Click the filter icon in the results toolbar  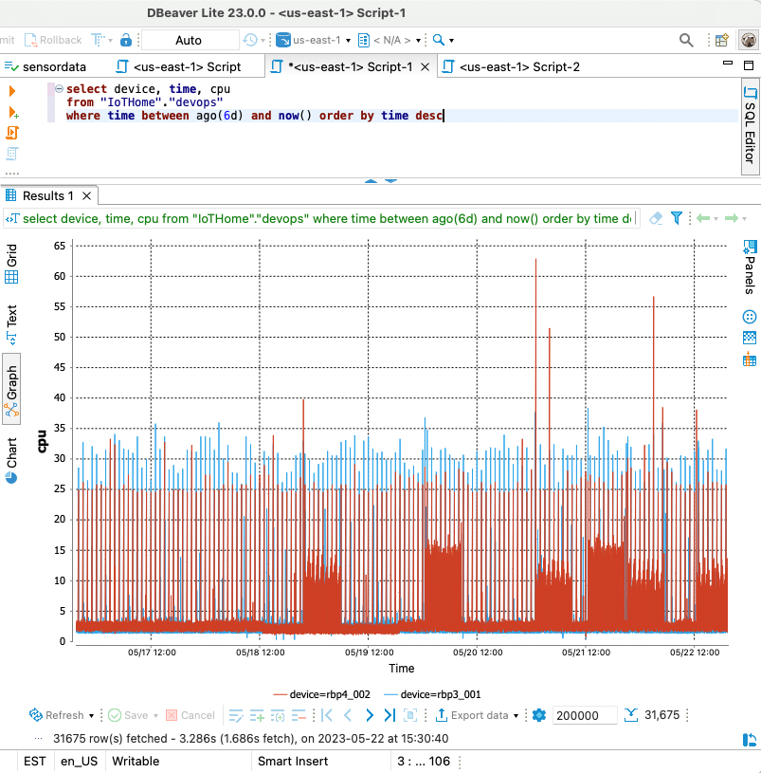[x=676, y=218]
